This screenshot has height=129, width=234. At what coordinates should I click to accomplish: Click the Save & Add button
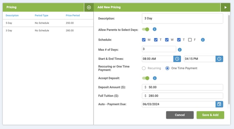pos(210,115)
